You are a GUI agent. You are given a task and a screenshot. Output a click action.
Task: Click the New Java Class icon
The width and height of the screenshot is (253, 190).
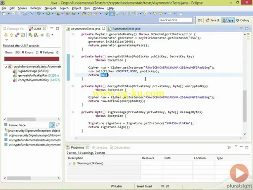74,13
